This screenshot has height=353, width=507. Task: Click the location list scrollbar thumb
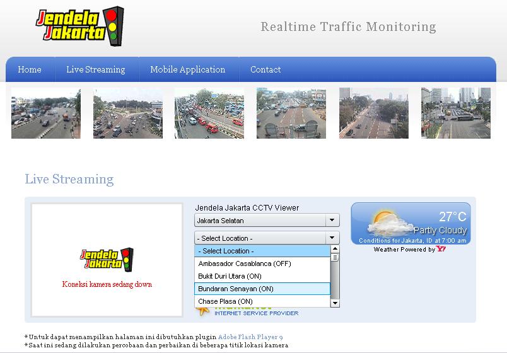(335, 258)
